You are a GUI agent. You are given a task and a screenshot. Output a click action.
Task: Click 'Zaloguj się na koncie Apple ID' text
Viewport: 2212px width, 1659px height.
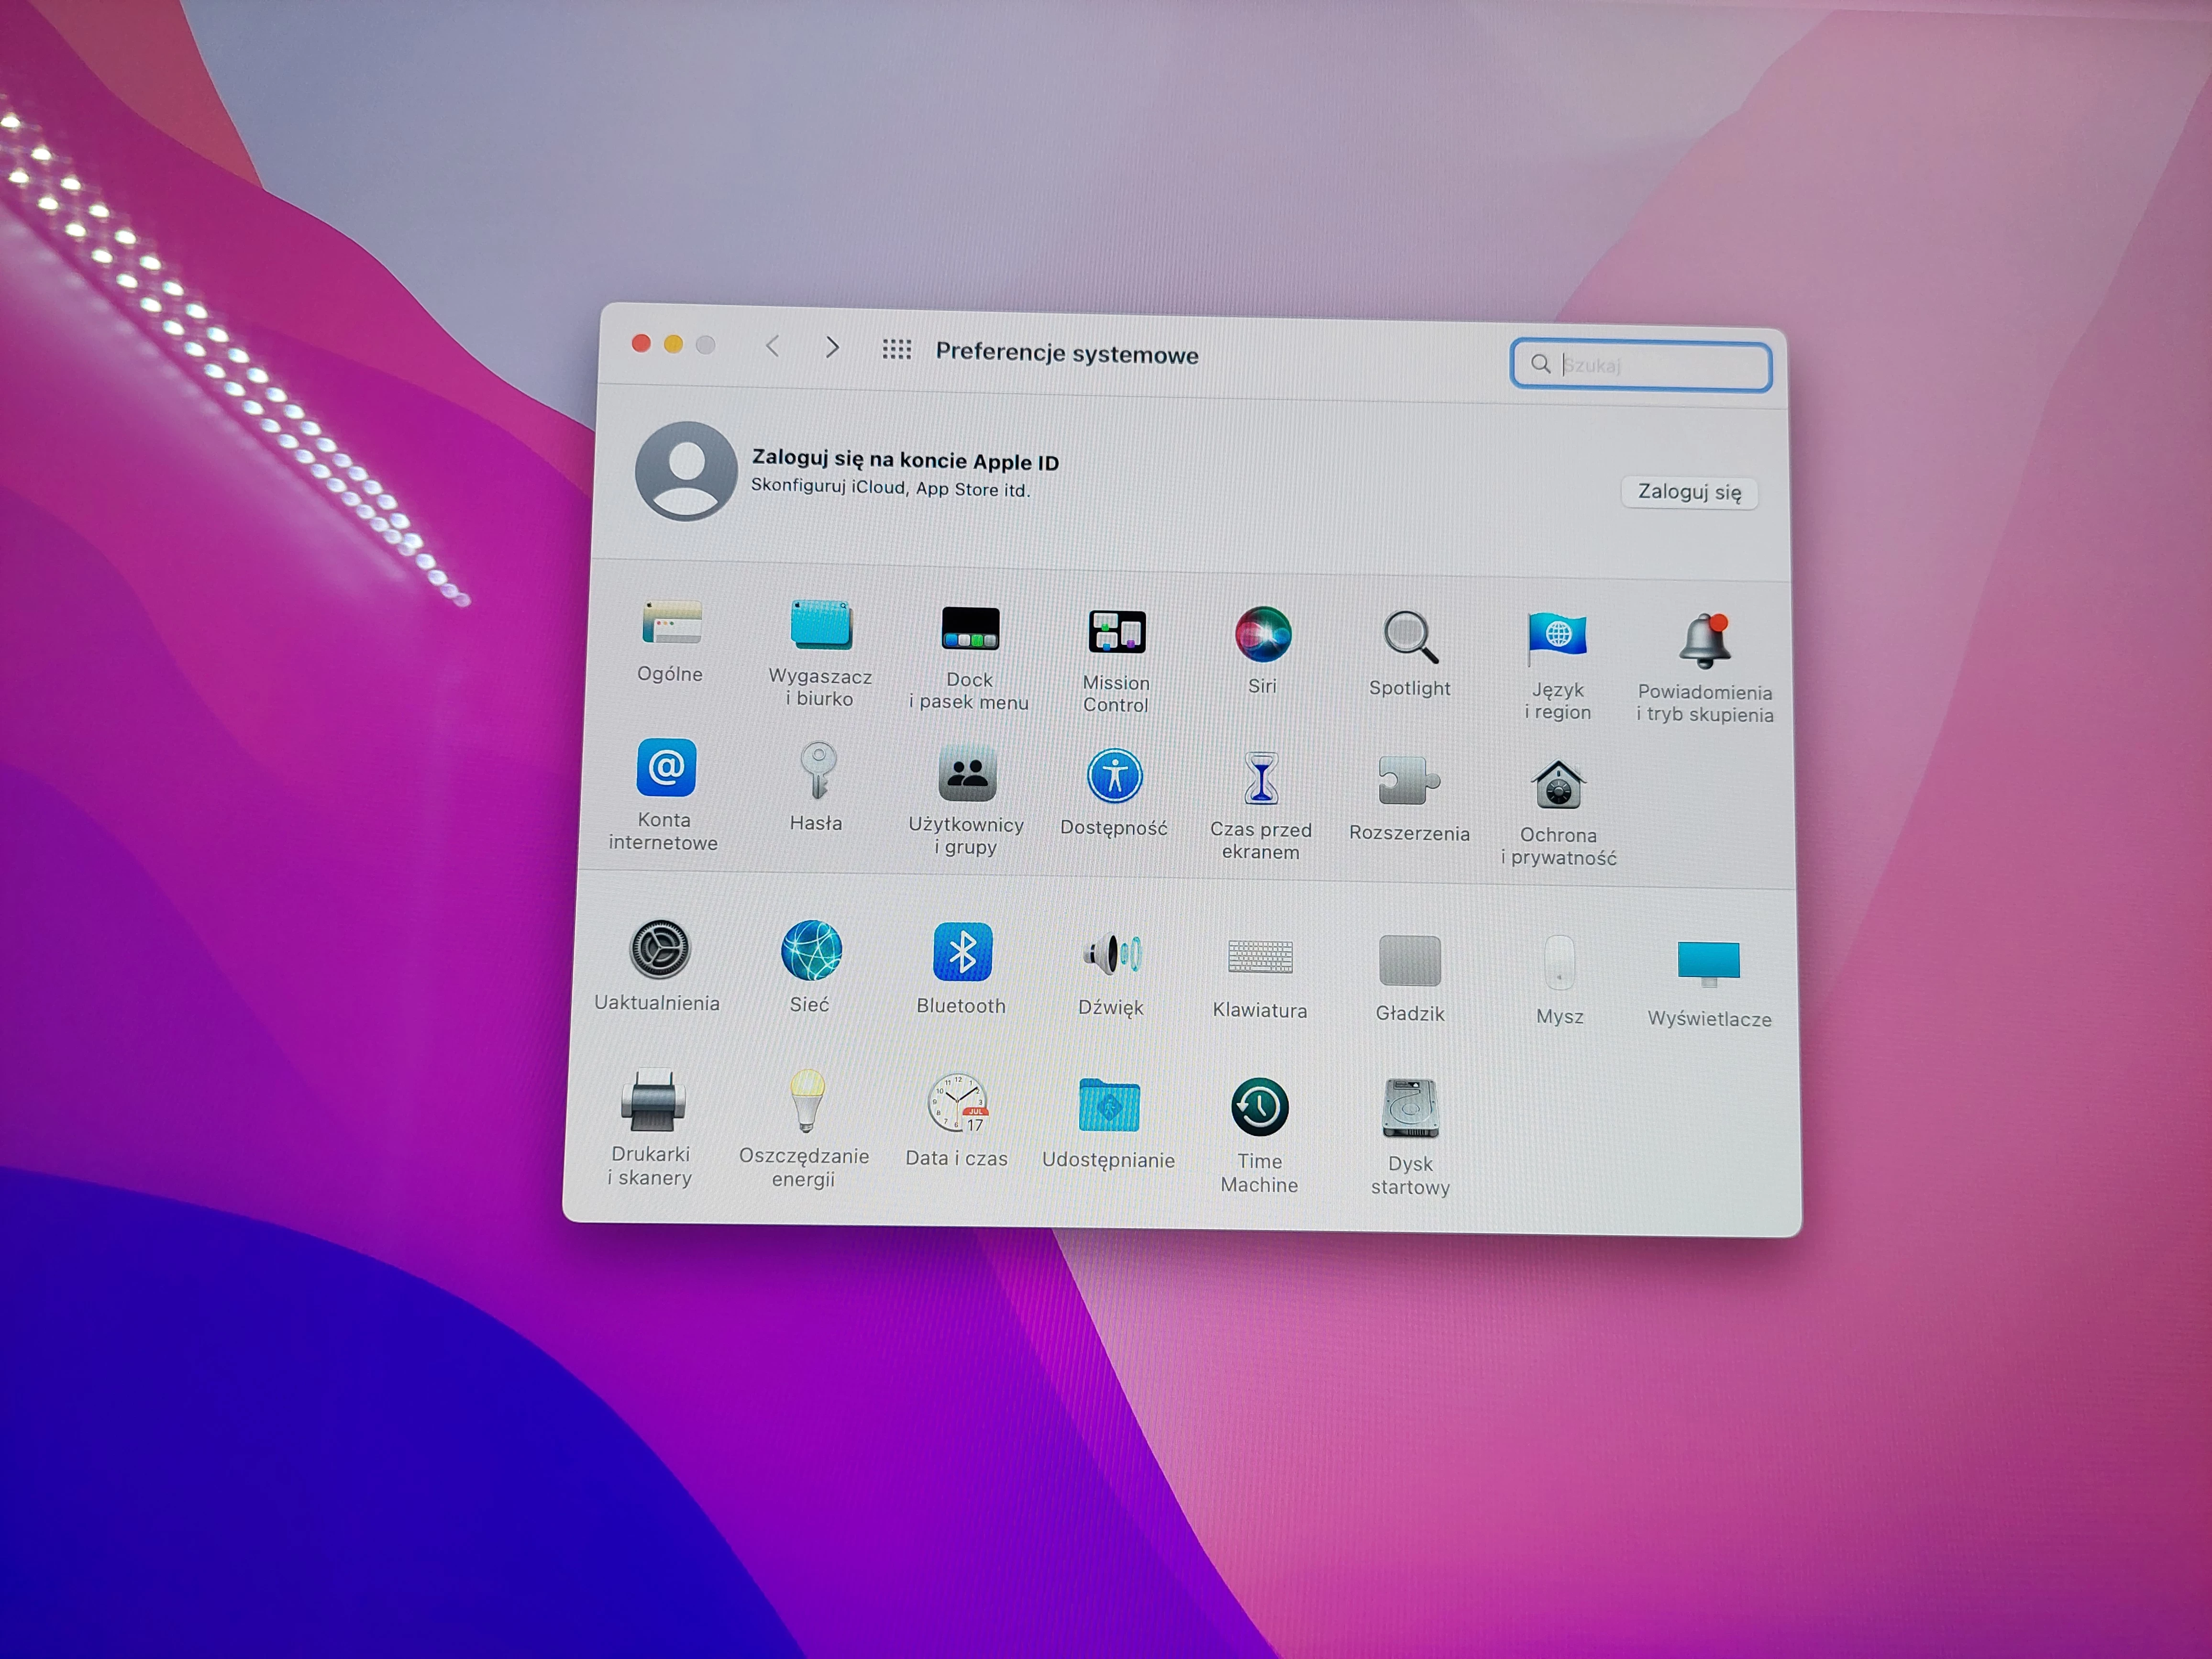905,460
